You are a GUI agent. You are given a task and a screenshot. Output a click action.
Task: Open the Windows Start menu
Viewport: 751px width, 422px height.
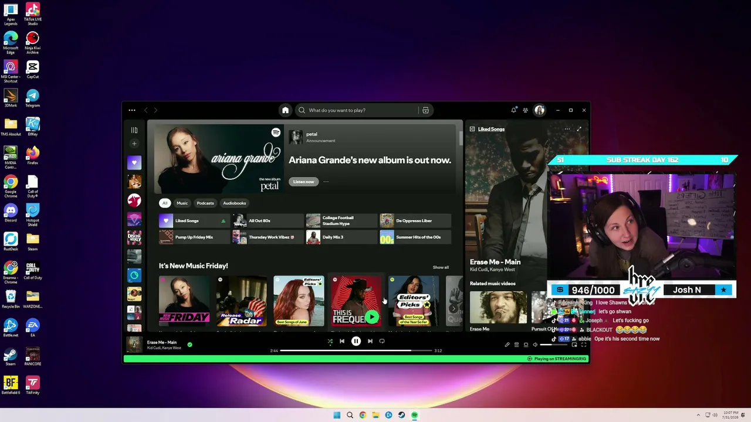pyautogui.click(x=337, y=415)
